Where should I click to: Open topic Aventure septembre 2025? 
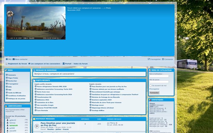102,100
